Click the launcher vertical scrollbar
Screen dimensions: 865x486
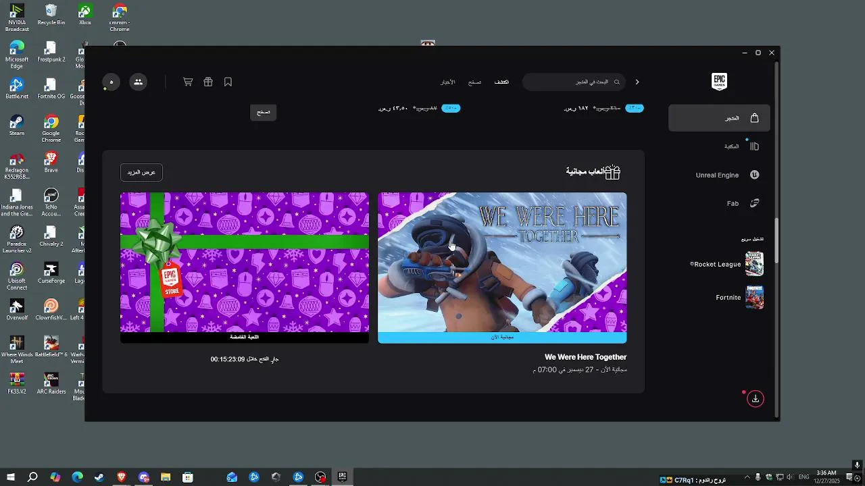pyautogui.click(x=776, y=241)
